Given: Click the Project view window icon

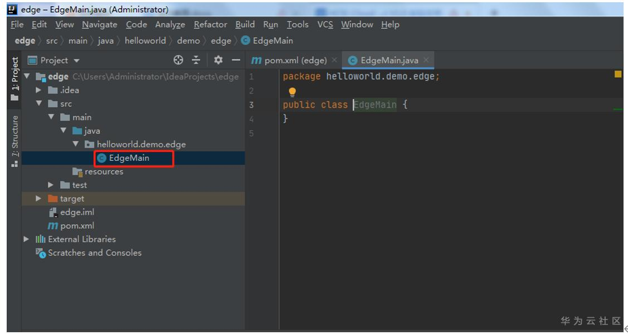Looking at the screenshot, I should click(x=32, y=60).
